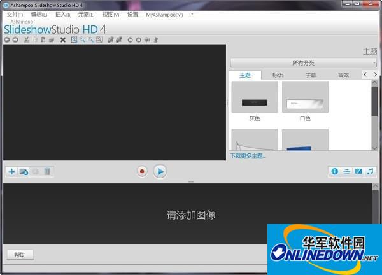The image size is (382, 275).
Task: Click the zoom in magnifier icon
Action: [x=83, y=39]
